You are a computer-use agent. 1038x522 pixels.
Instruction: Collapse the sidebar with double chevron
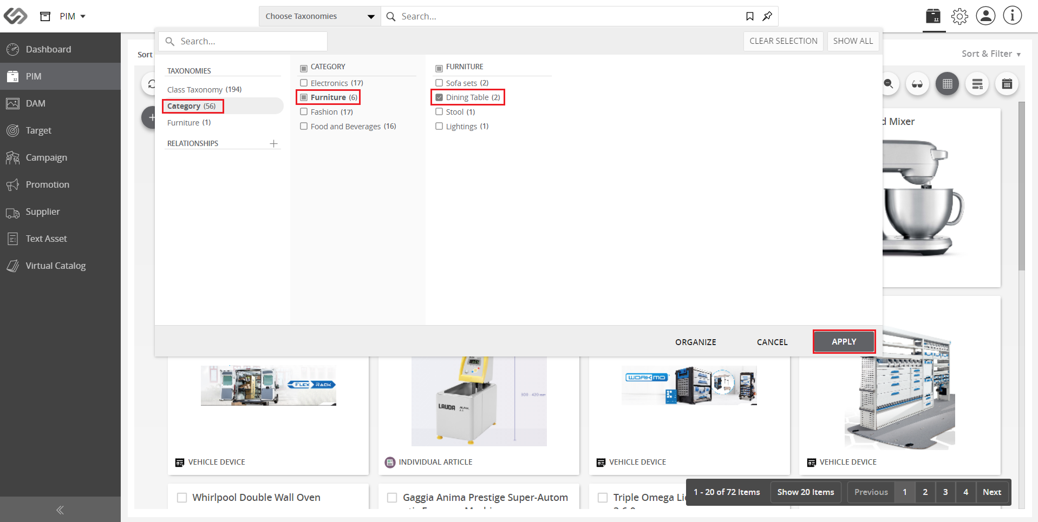coord(60,510)
